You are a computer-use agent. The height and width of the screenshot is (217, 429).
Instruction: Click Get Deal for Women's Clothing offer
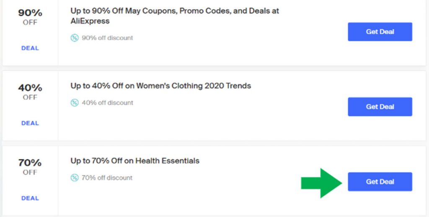[x=380, y=107]
